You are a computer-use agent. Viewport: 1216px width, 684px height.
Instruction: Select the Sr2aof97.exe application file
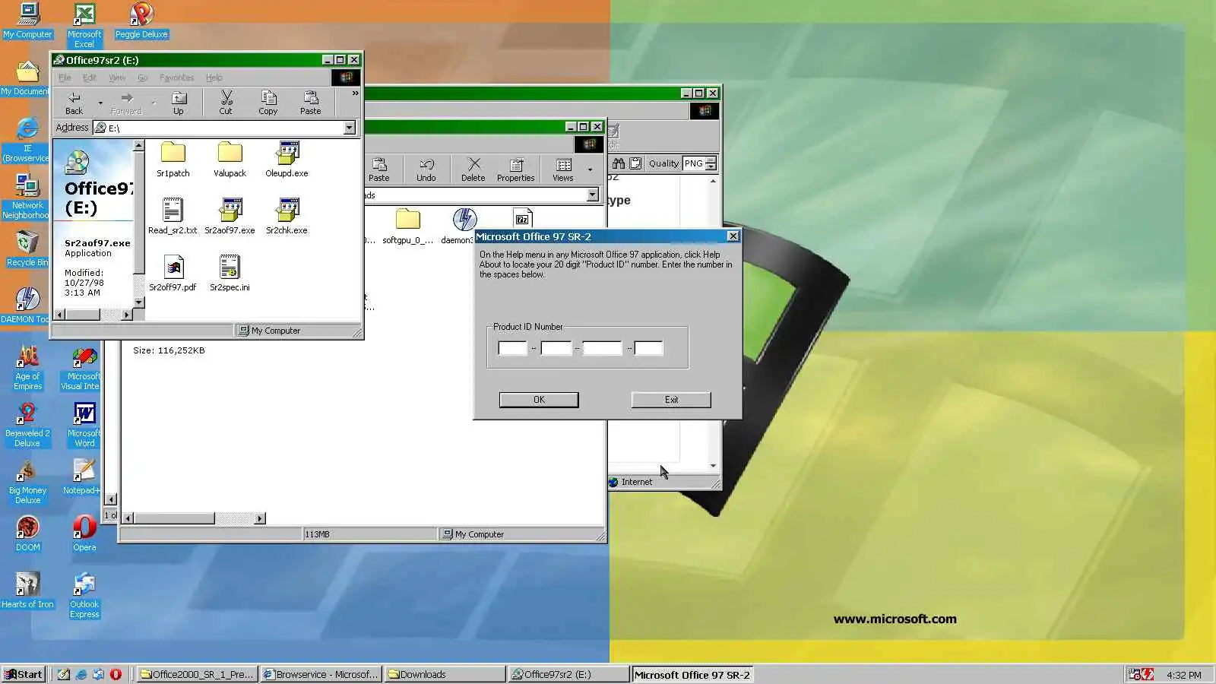[x=230, y=217]
